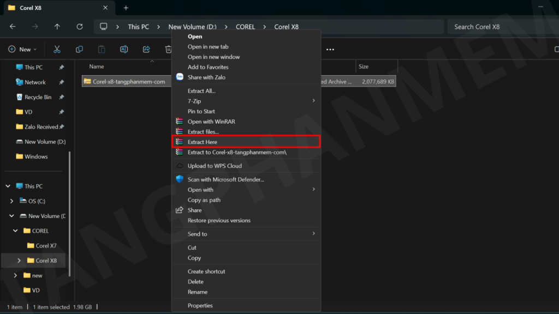Click the Copy icon in toolbar
The height and width of the screenshot is (314, 559).
coord(79,49)
